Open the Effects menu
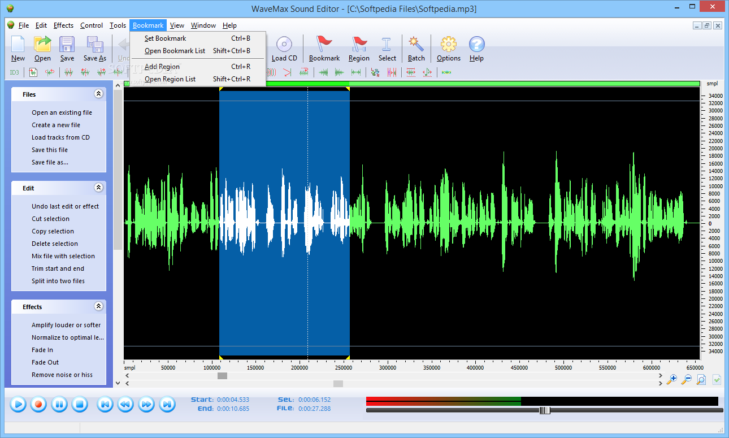The height and width of the screenshot is (438, 729). pyautogui.click(x=63, y=25)
